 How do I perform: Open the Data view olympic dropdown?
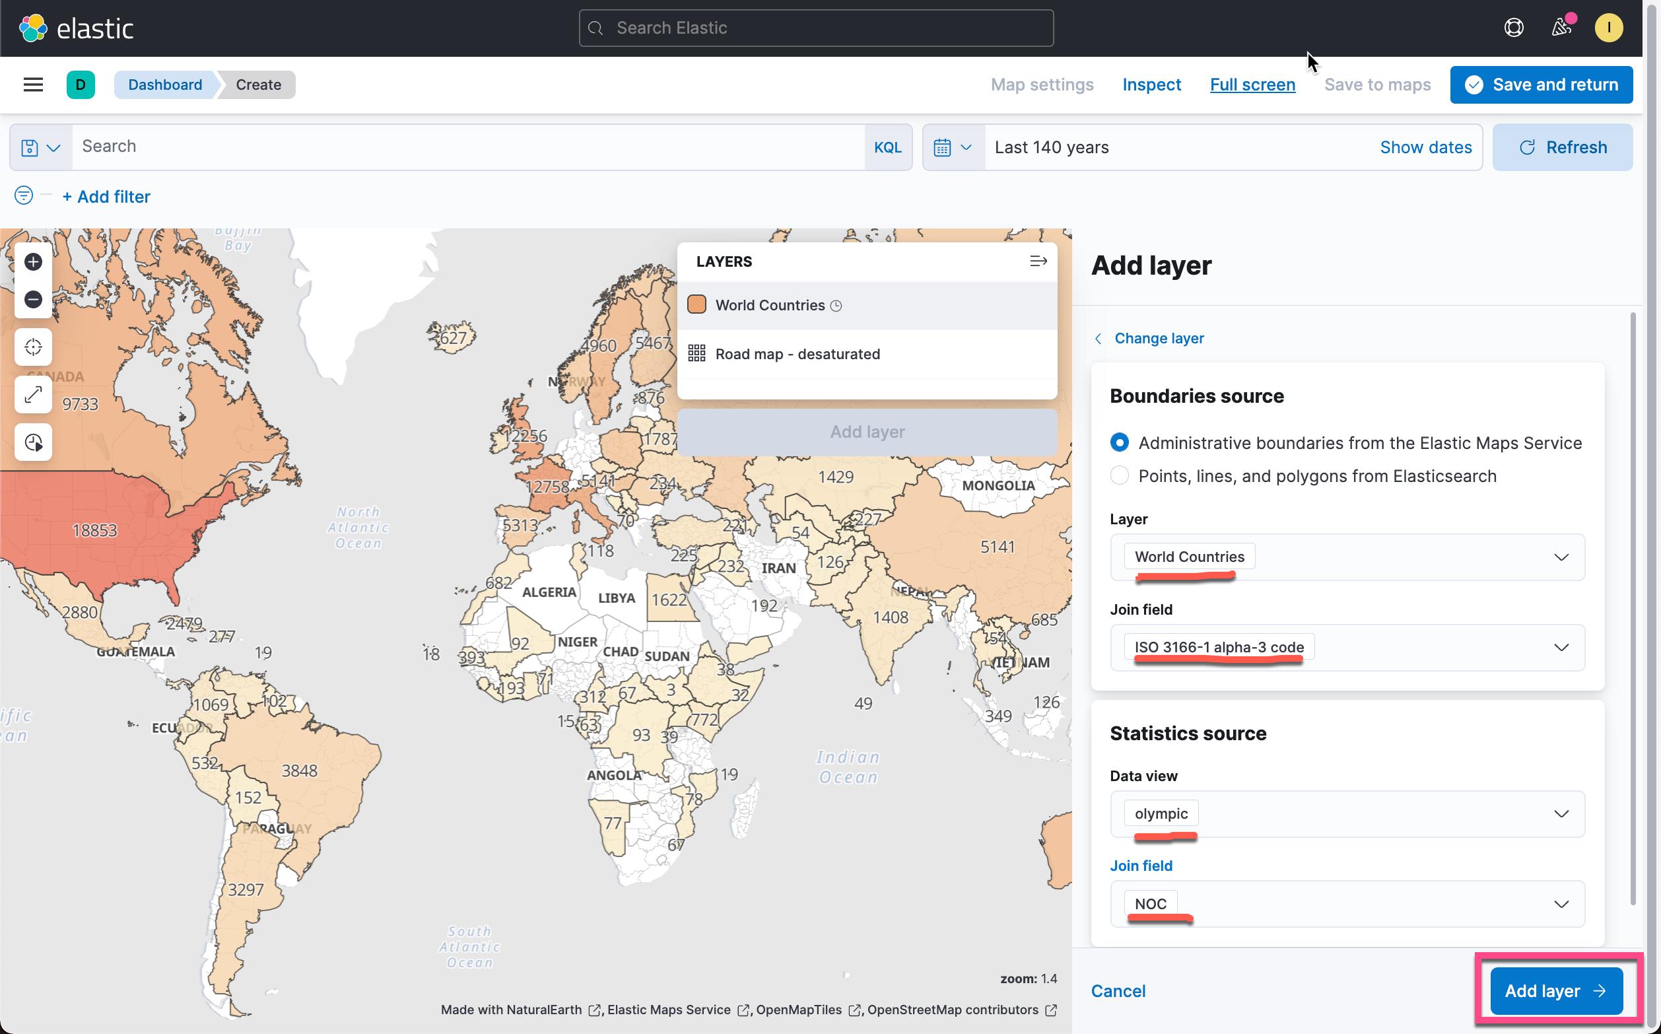tap(1347, 813)
